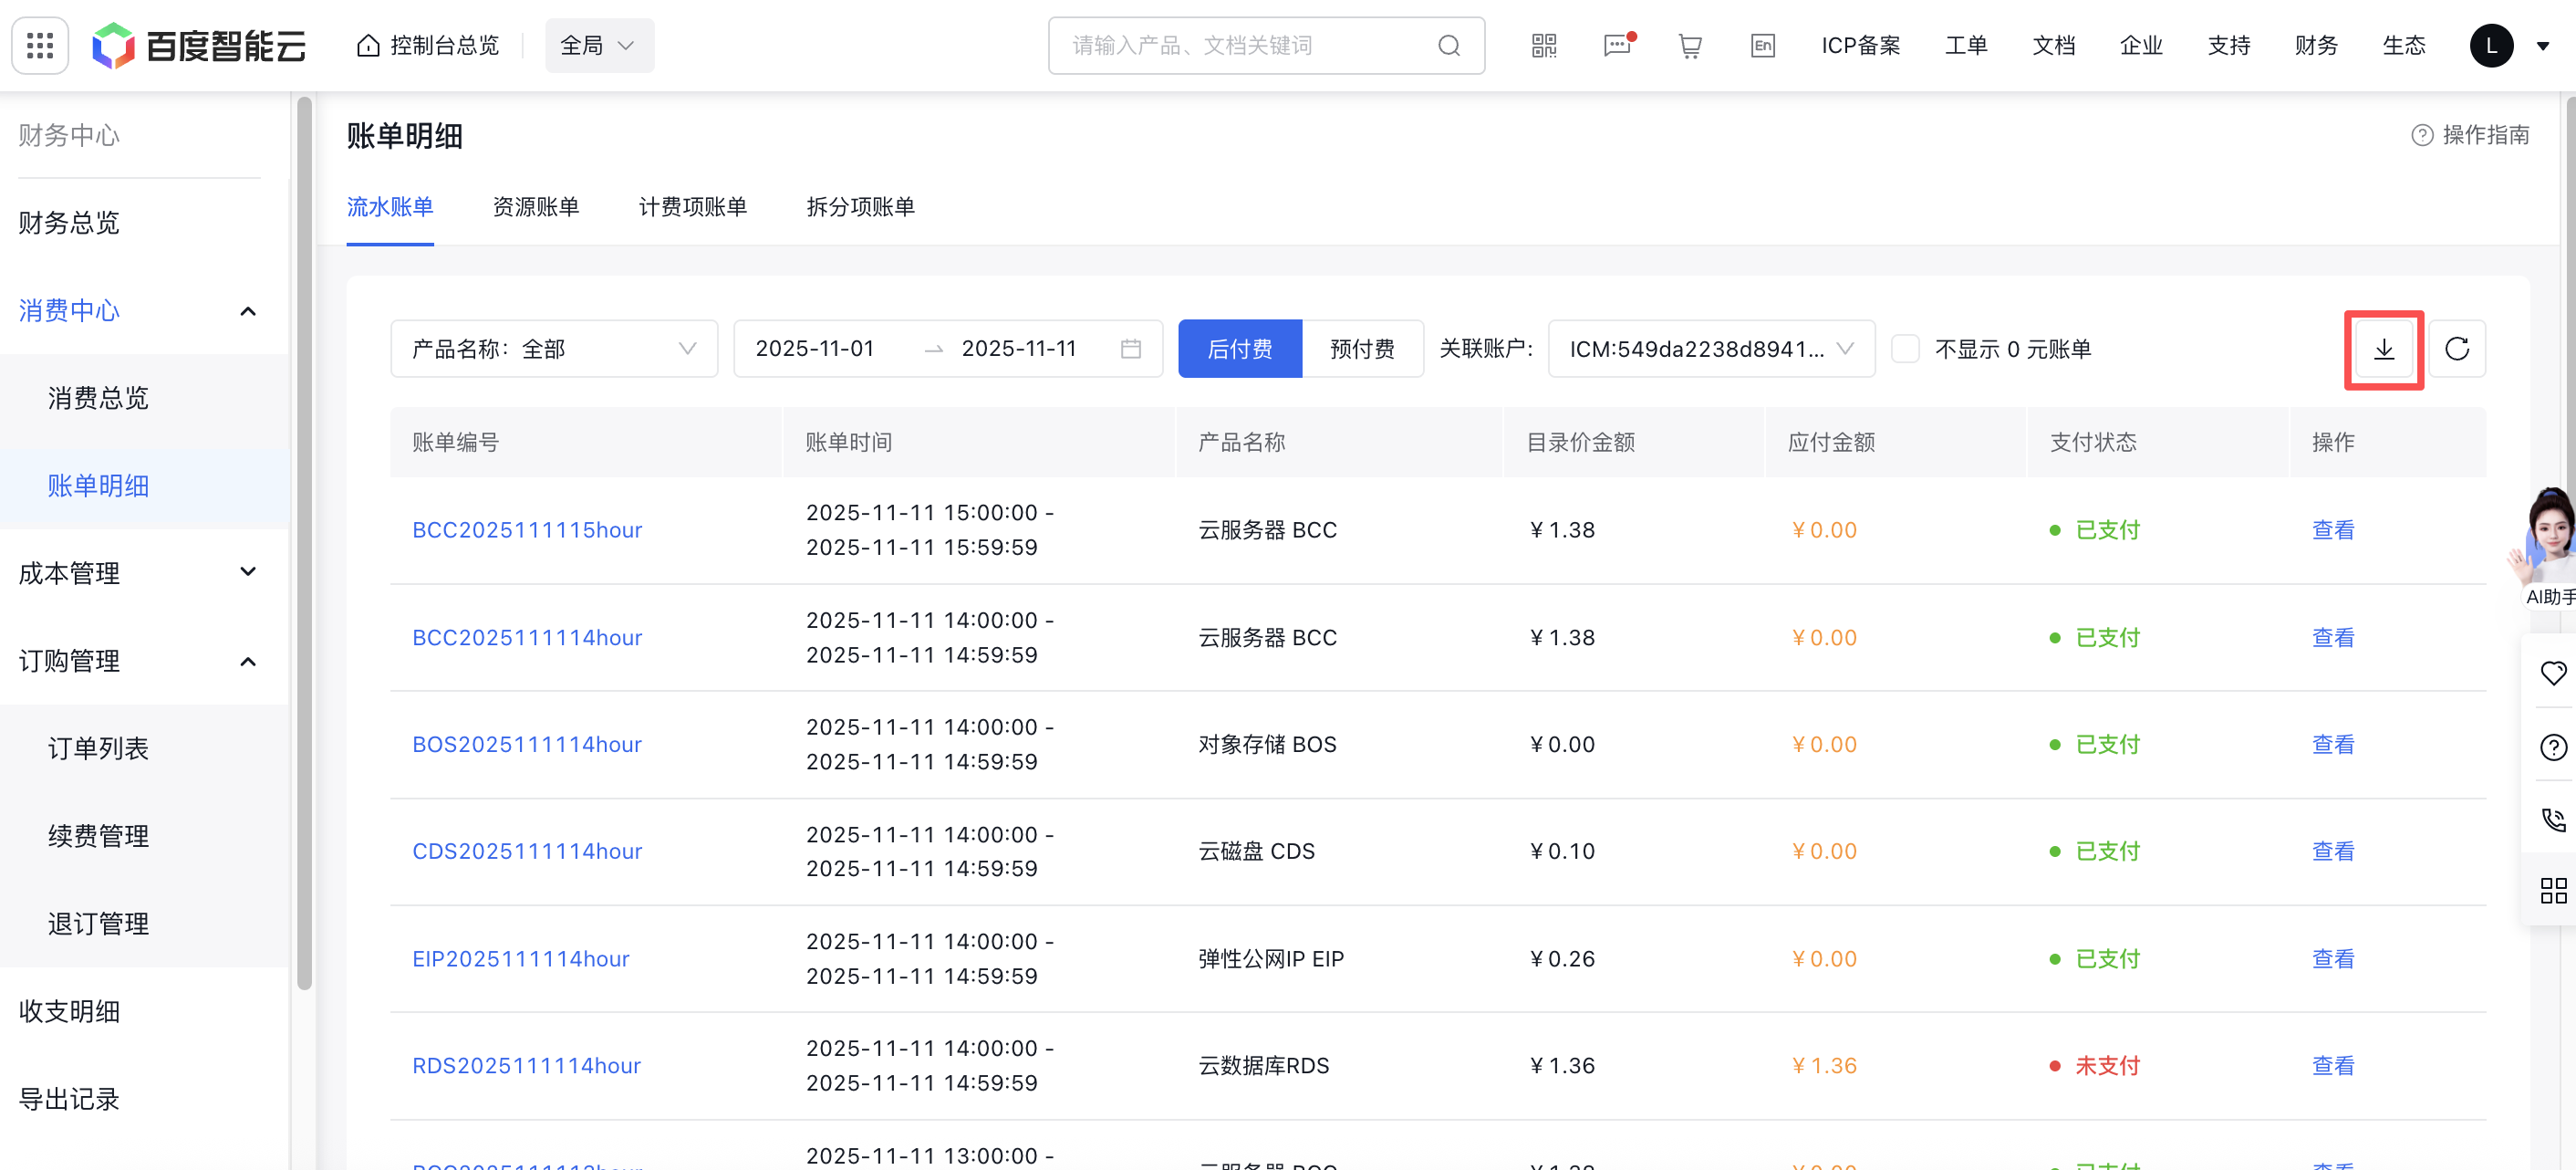
Task: Open bill BCC2025111115hour link
Action: coord(527,530)
